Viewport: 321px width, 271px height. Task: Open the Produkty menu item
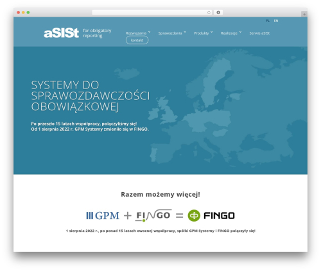[201, 33]
